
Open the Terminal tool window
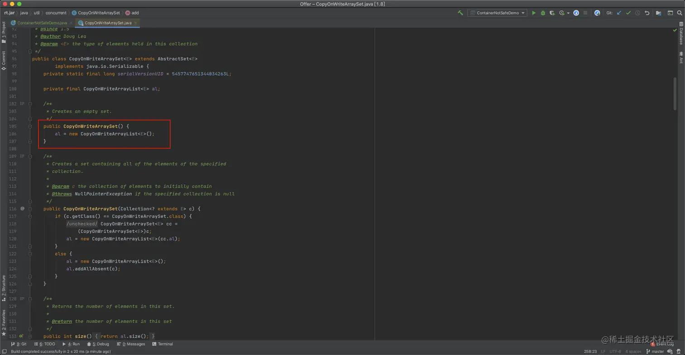click(x=163, y=344)
